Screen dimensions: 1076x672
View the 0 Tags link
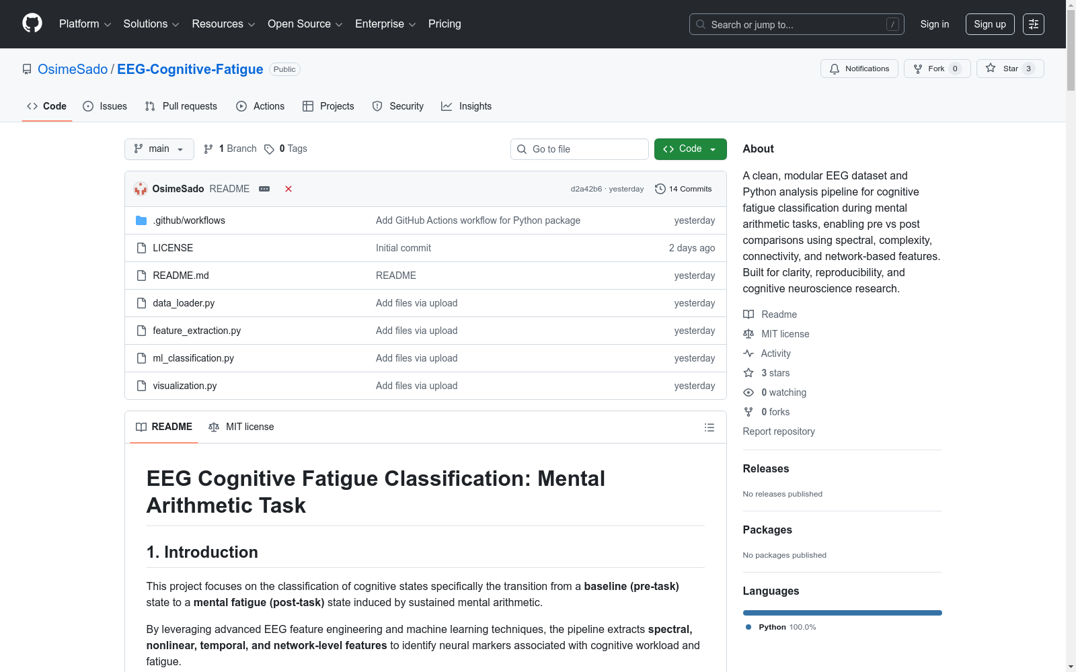[x=286, y=149]
